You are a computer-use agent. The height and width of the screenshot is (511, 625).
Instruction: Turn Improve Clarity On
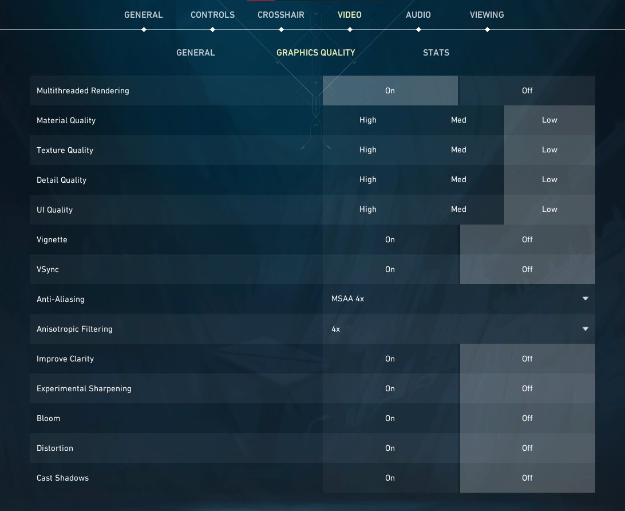[390, 359]
